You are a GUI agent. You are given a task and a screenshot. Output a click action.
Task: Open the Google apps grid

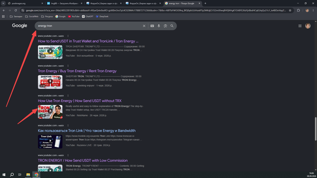pos(300,26)
